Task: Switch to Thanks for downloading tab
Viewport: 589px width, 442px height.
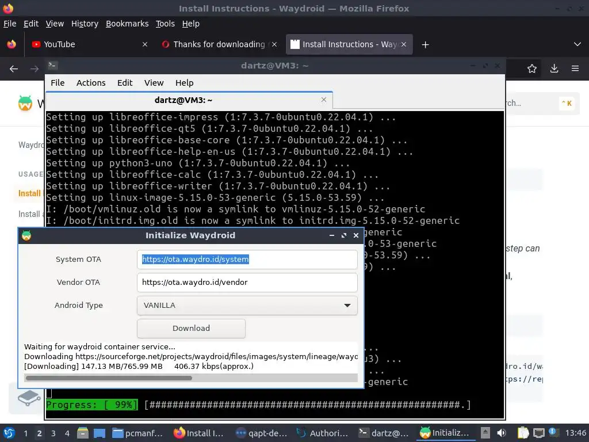Action: tap(219, 44)
